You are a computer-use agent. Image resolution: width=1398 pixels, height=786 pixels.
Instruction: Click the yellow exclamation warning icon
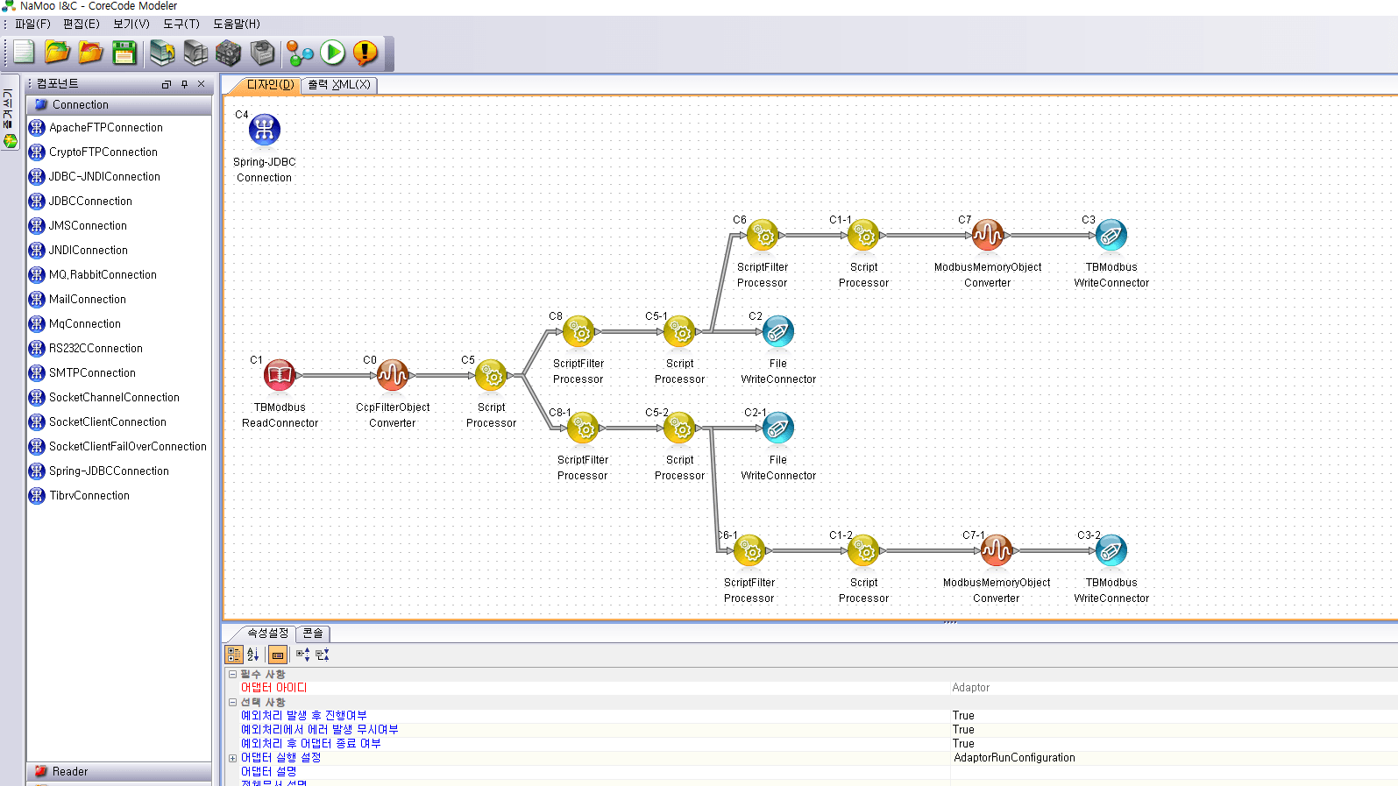click(x=365, y=53)
